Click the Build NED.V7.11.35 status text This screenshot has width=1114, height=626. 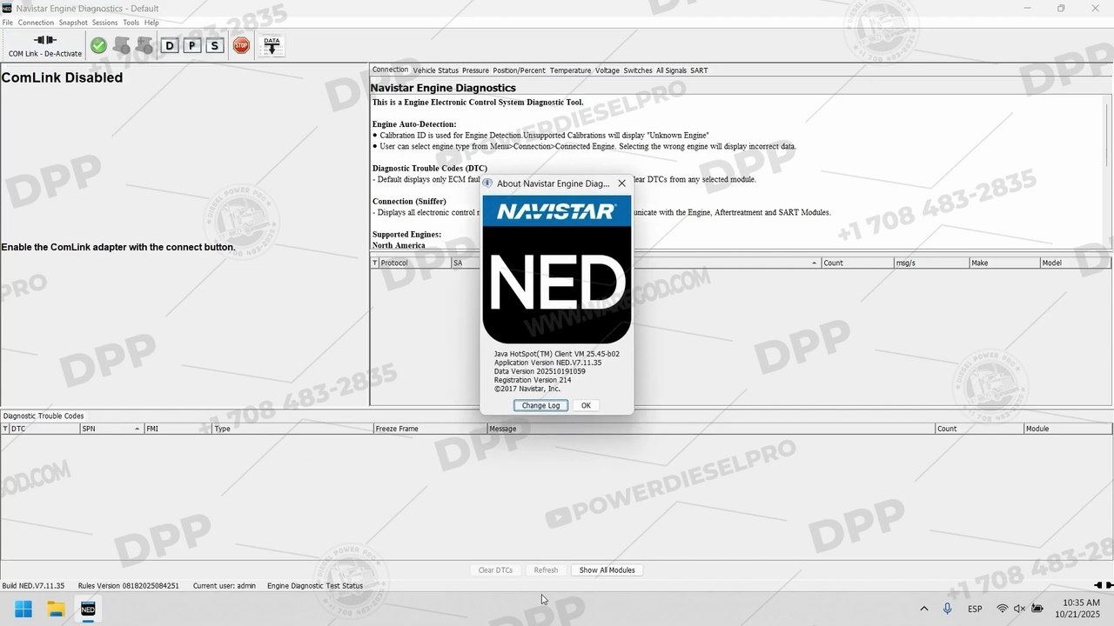33,586
